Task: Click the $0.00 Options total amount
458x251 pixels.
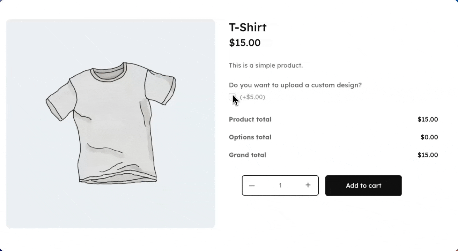Action: click(x=429, y=137)
